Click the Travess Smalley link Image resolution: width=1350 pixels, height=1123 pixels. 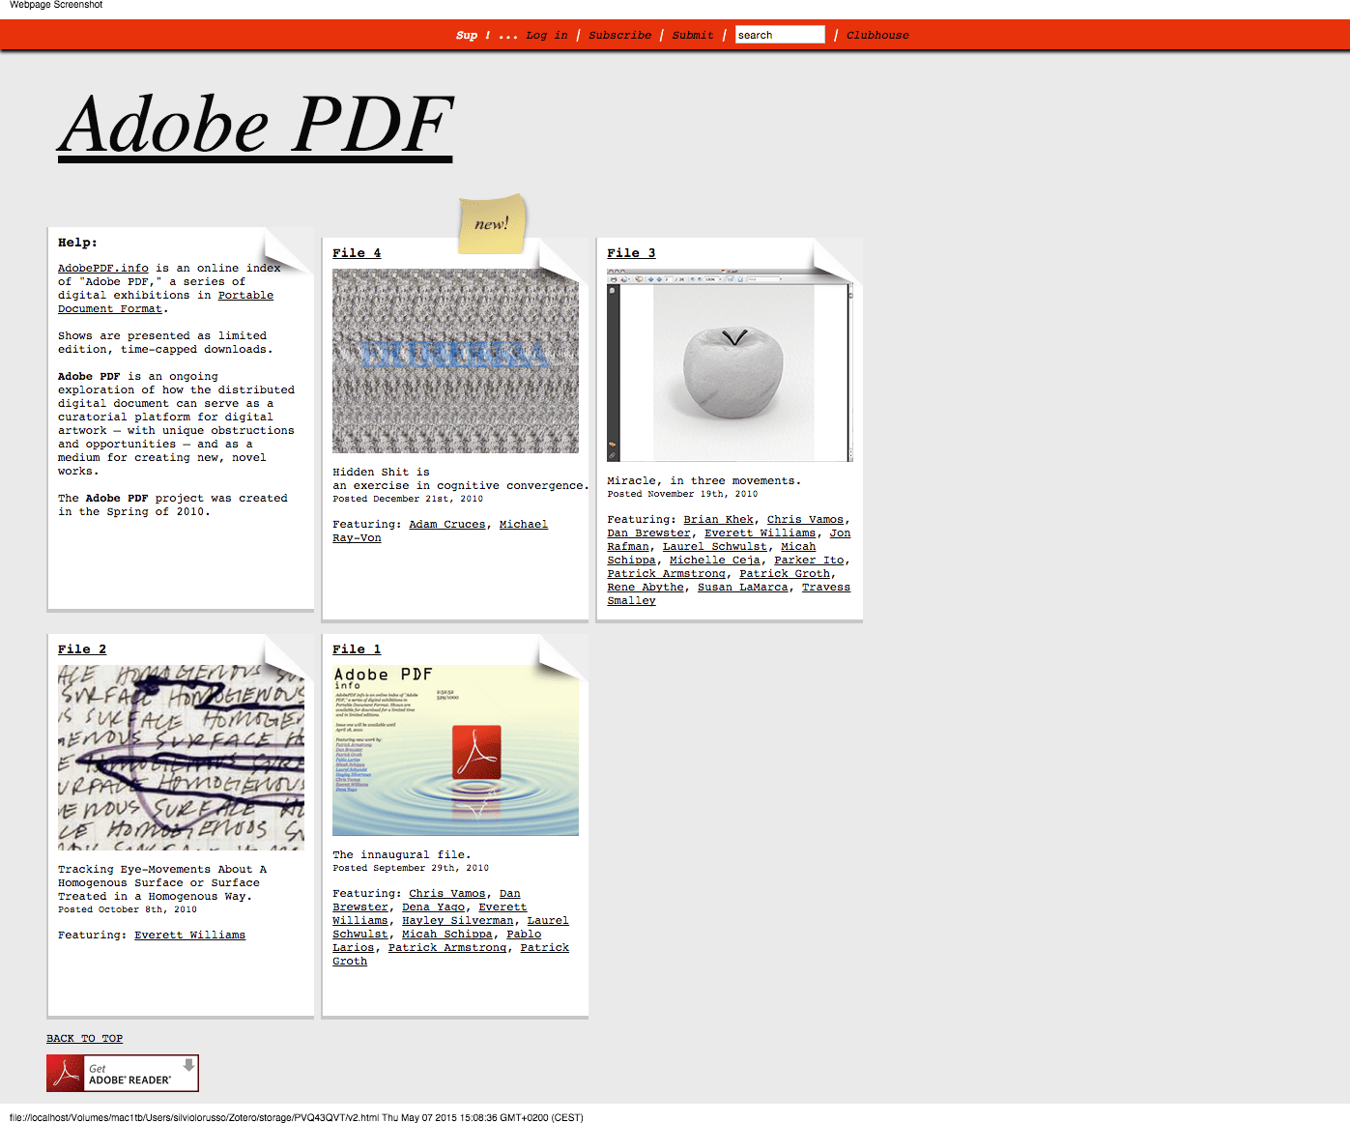[x=729, y=594]
